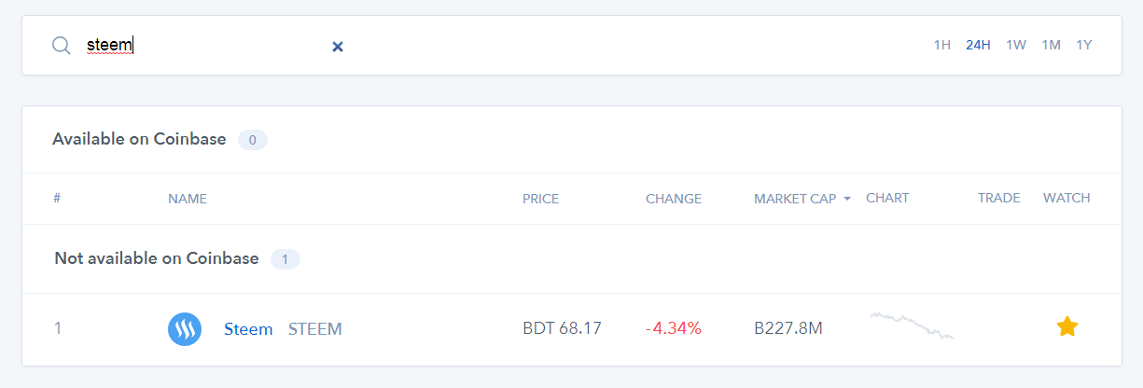Choose the 1Y time range
1143x388 pixels.
pos(1084,45)
